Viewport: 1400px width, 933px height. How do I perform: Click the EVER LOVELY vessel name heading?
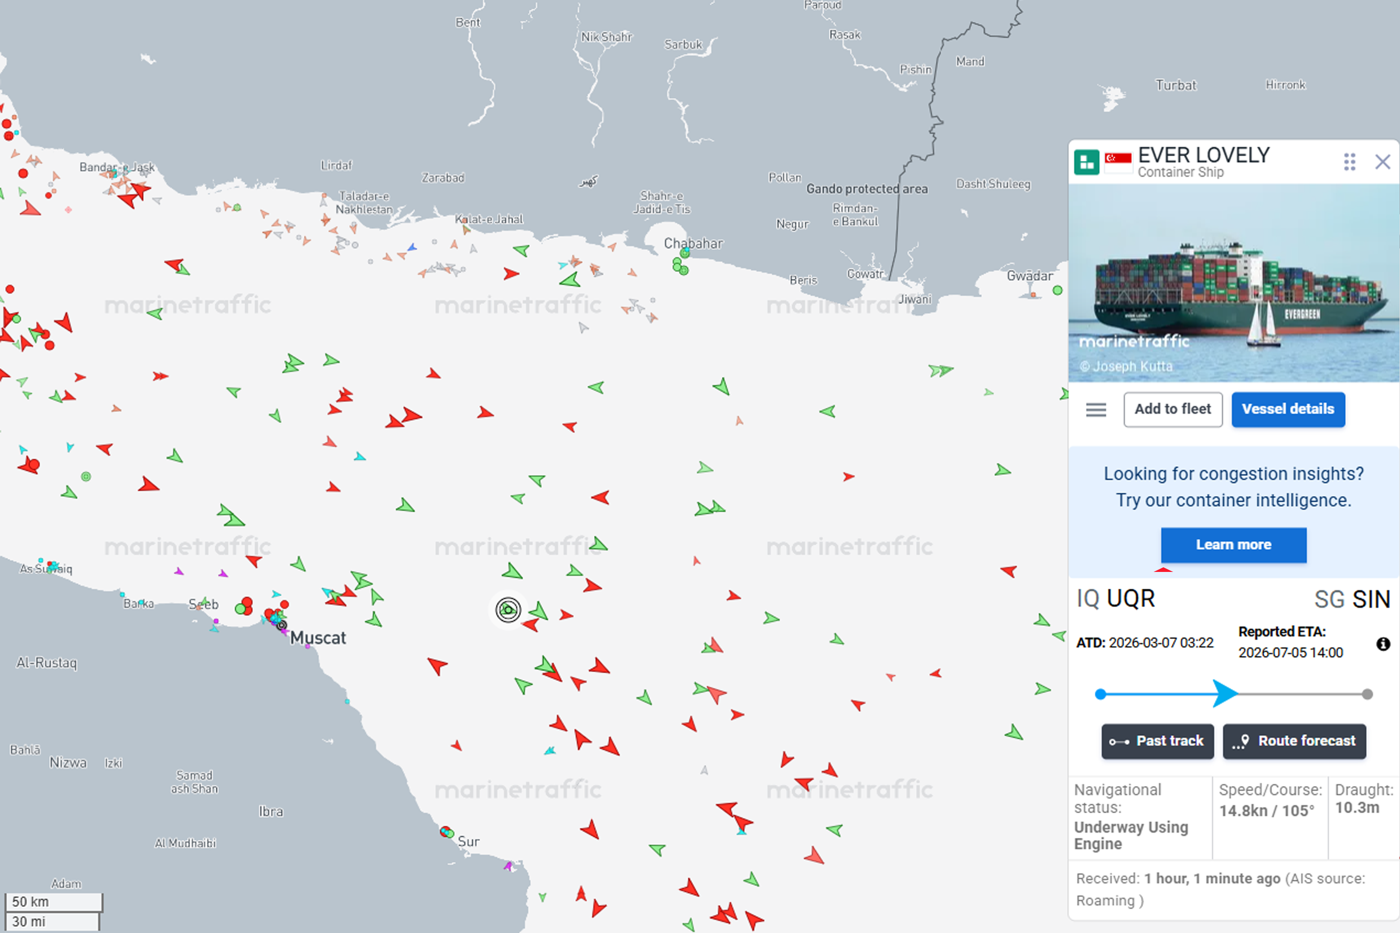[1204, 155]
